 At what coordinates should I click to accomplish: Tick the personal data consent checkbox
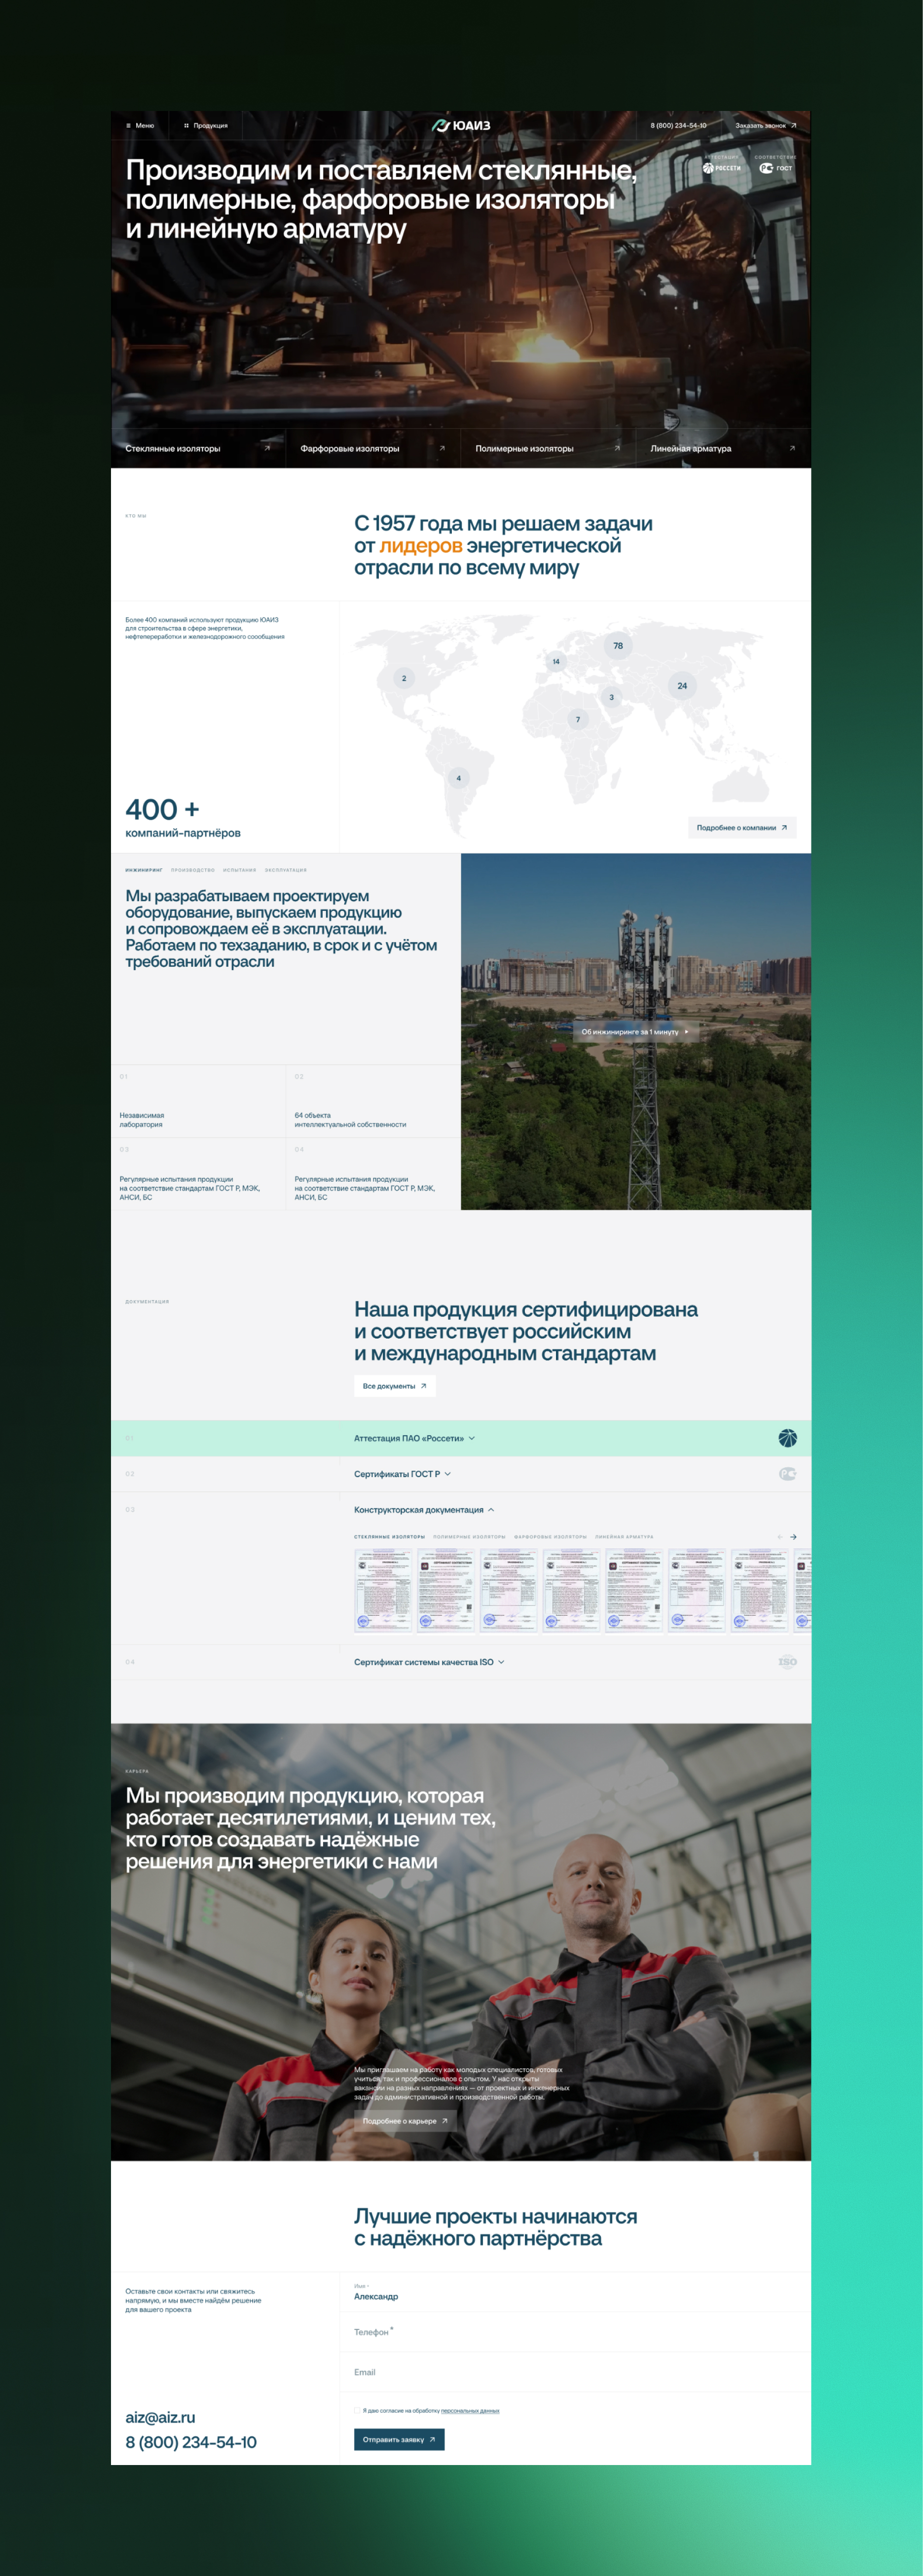click(357, 2411)
